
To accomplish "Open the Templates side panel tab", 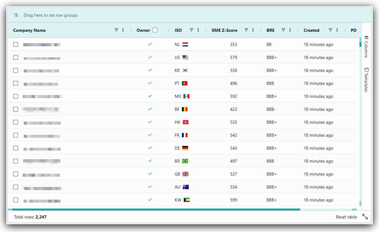I will coord(366,80).
